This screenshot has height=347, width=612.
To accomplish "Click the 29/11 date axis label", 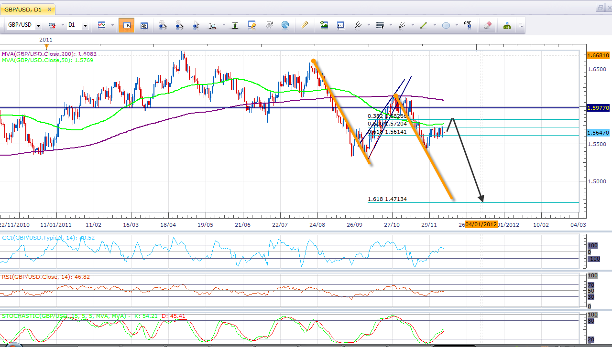I will pos(429,224).
